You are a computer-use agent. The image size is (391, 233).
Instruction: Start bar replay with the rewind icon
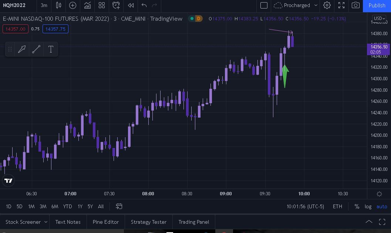pyautogui.click(x=131, y=5)
